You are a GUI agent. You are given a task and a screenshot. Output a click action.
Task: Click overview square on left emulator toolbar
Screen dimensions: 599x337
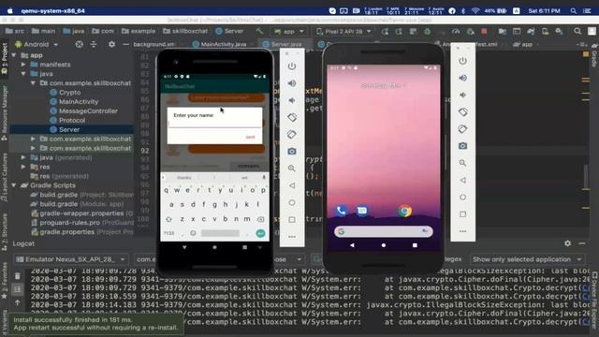point(292,220)
